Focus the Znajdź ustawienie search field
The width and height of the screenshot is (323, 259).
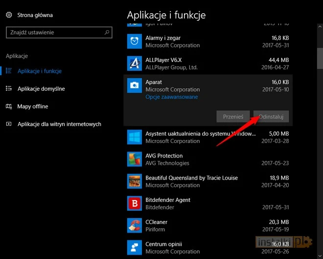pyautogui.click(x=54, y=33)
